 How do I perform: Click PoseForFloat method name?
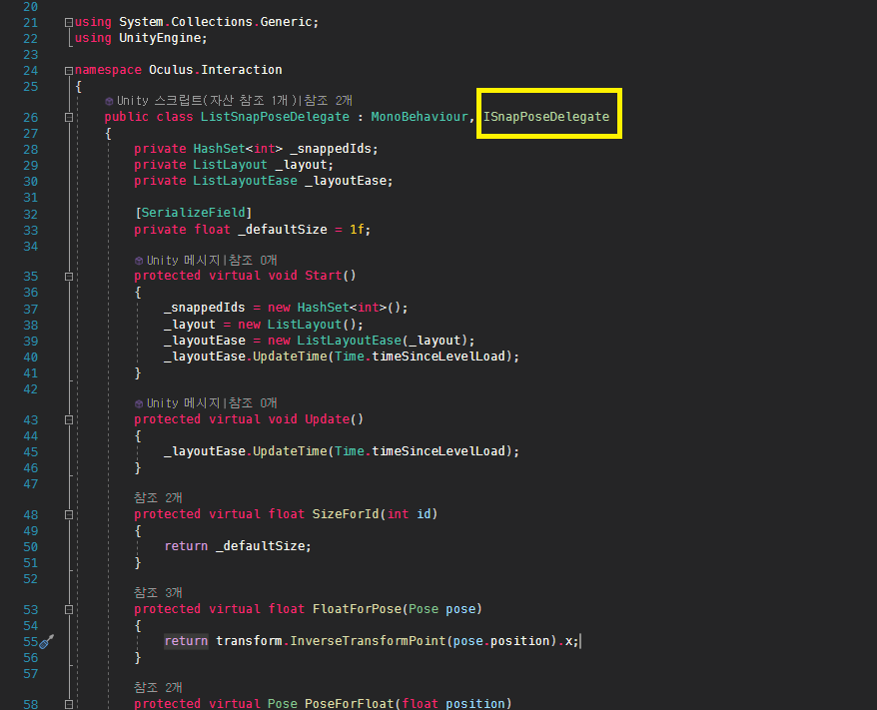pos(349,703)
